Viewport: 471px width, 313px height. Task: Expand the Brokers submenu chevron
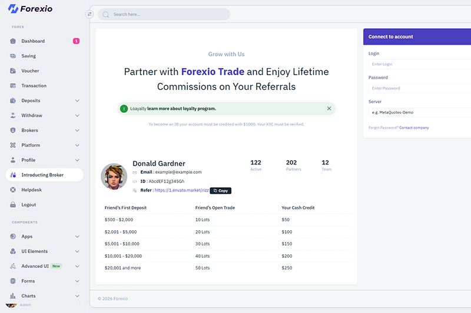tap(77, 130)
